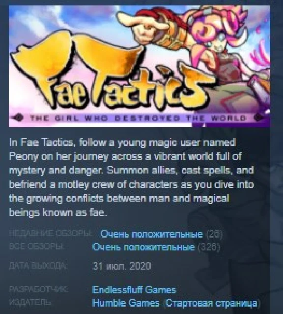Click the release date 31 июл. 2020
The height and width of the screenshot is (314, 283).
(122, 266)
